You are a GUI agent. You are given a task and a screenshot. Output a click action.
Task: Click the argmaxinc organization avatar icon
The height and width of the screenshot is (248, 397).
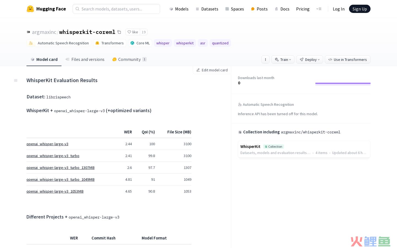pos(28,32)
